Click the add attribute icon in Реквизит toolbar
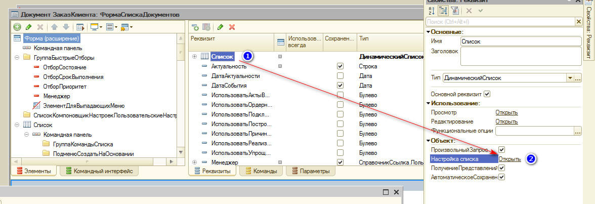 pos(195,27)
